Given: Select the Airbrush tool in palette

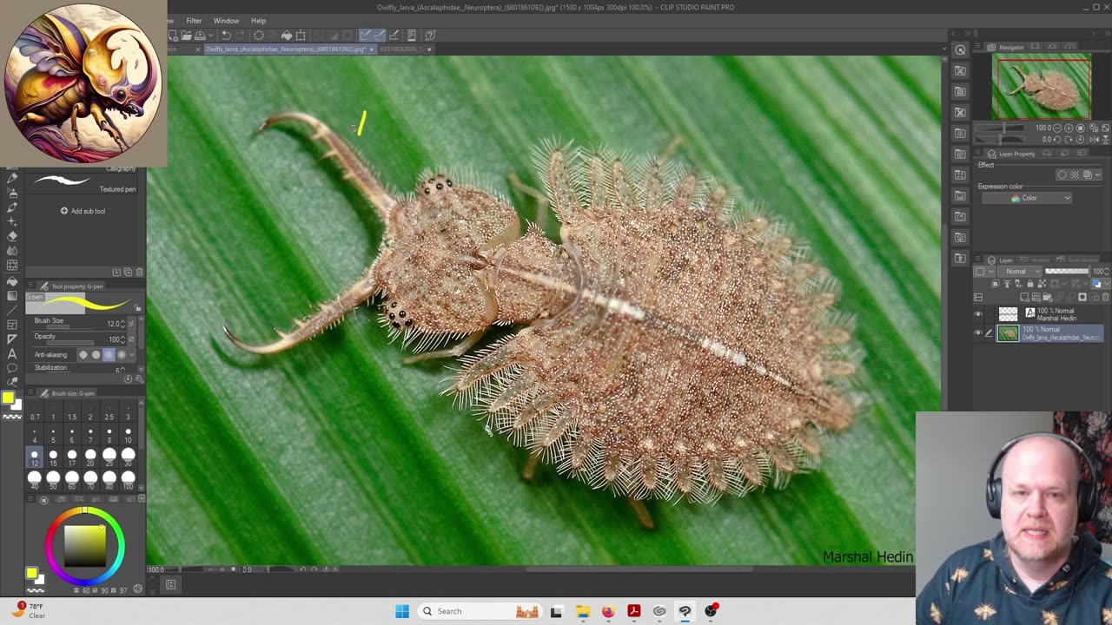Looking at the screenshot, I should tap(12, 193).
